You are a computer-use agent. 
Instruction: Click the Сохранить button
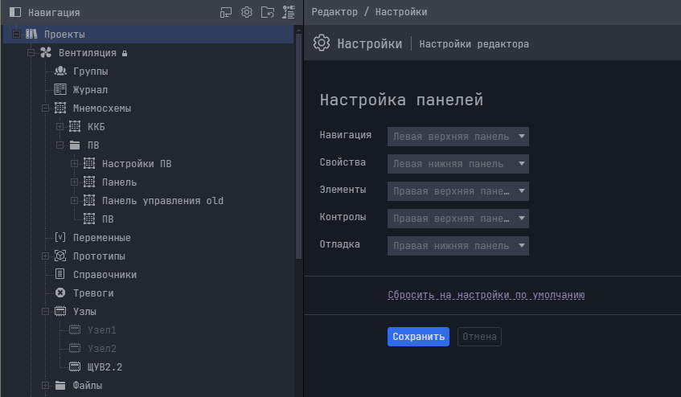(x=418, y=337)
